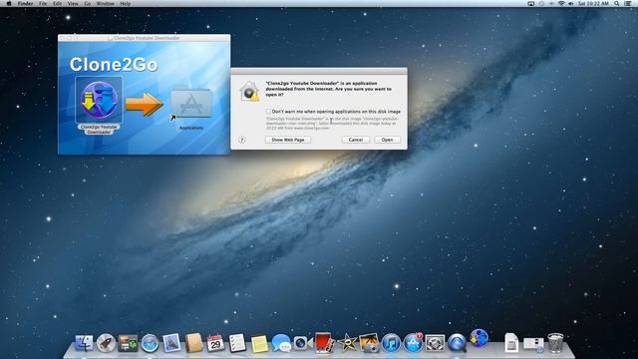Viewport: 638px width, 359px height.
Task: Open the Downloads stack in the Dock
Action: [533, 344]
